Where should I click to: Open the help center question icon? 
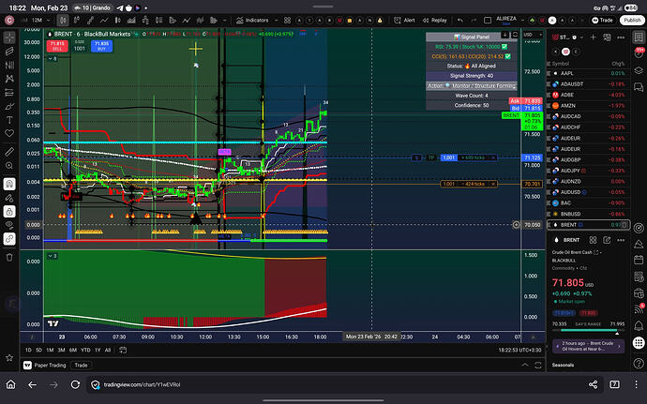(639, 363)
